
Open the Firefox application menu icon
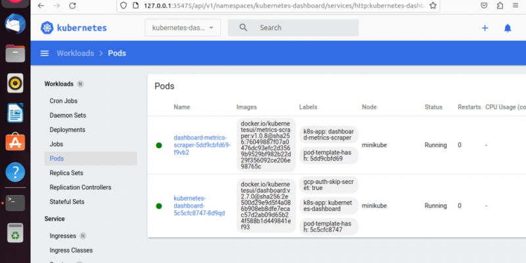point(515,5)
